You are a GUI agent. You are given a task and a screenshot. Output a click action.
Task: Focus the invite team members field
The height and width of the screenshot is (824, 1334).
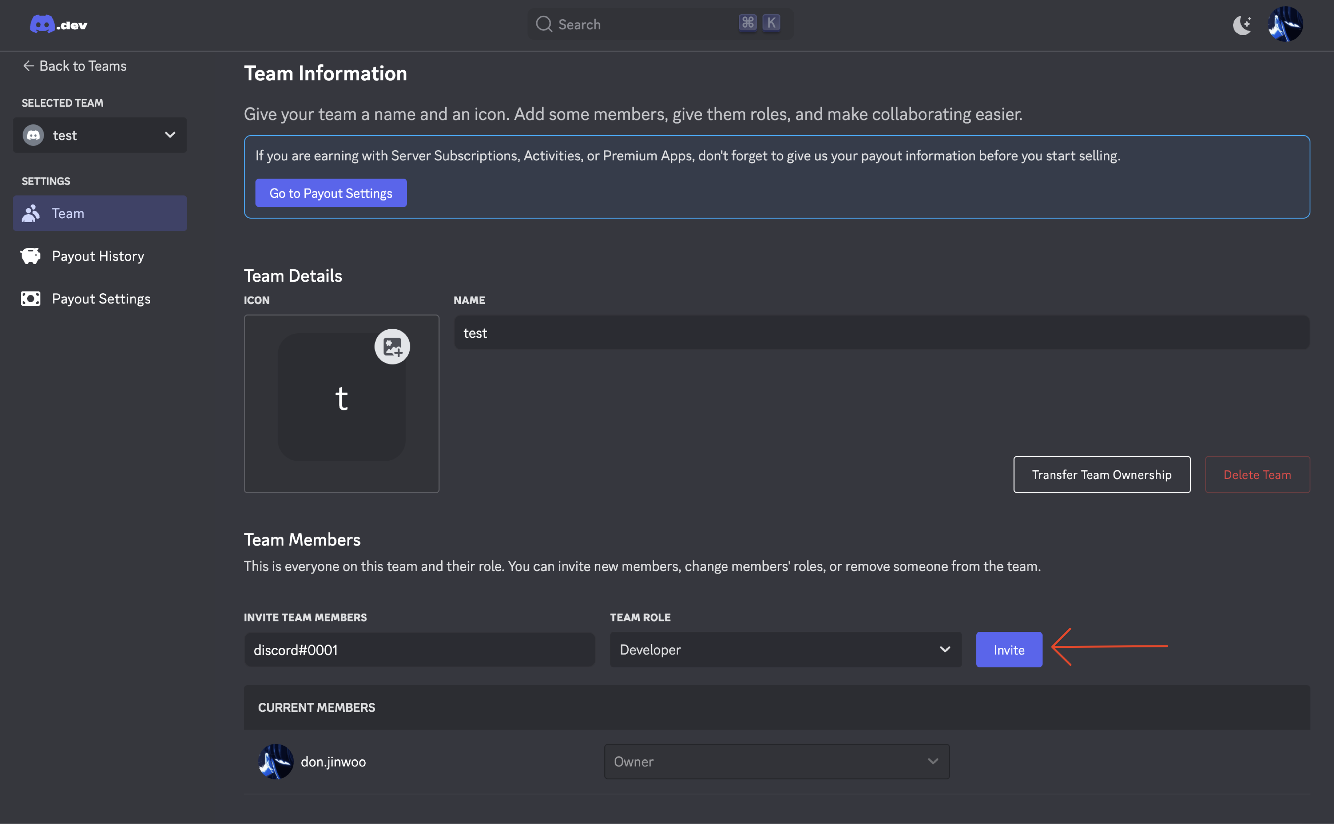tap(419, 650)
